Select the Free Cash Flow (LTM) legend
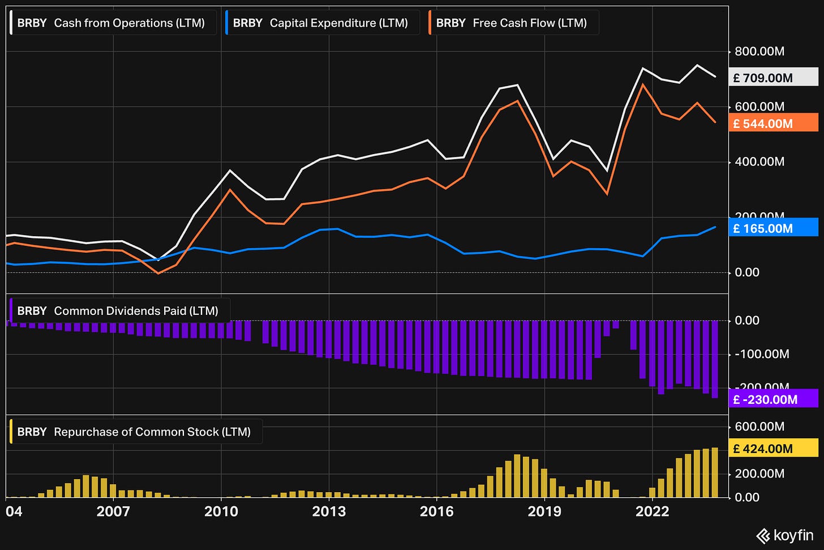This screenshot has width=824, height=550. pyautogui.click(x=513, y=23)
